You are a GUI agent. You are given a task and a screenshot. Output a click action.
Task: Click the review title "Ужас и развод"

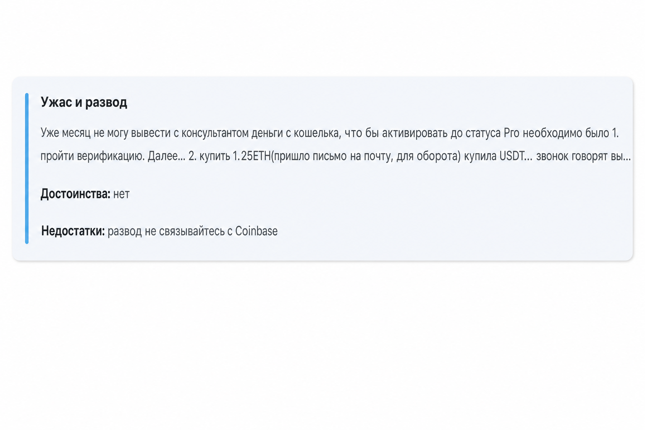point(84,102)
